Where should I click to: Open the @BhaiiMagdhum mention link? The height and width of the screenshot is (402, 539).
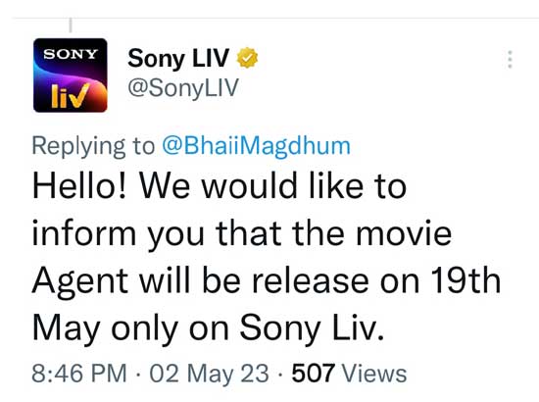click(x=256, y=146)
